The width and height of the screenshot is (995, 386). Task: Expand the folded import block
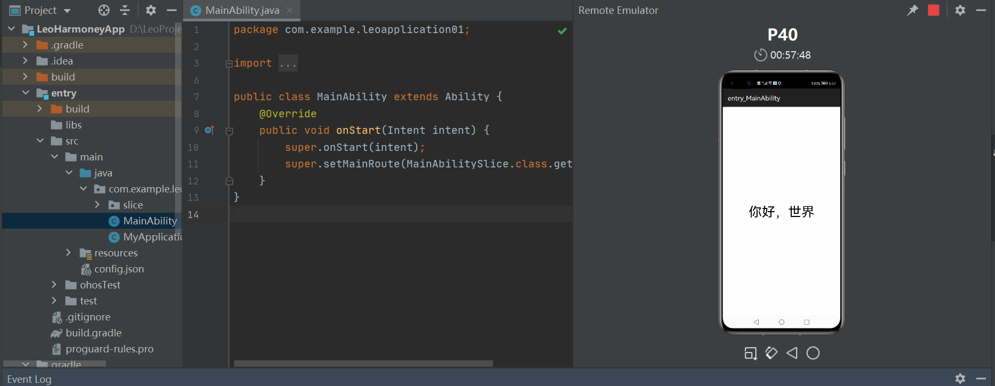[x=229, y=63]
